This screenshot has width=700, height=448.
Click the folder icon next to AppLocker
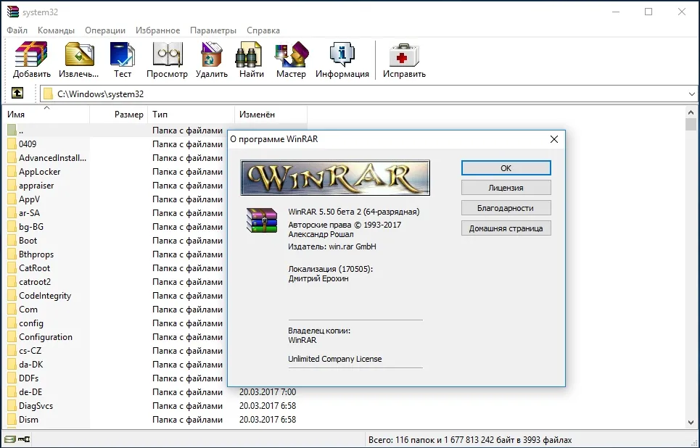click(12, 171)
